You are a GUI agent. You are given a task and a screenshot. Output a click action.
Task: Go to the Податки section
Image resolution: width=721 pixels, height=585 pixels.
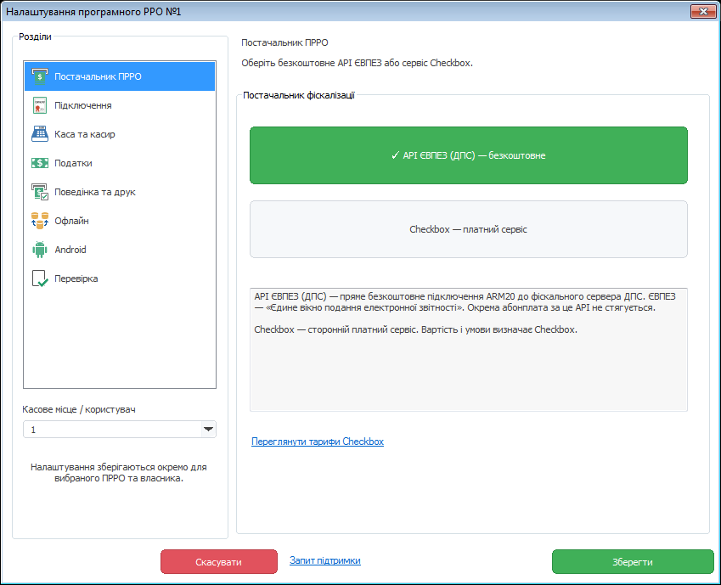120,163
